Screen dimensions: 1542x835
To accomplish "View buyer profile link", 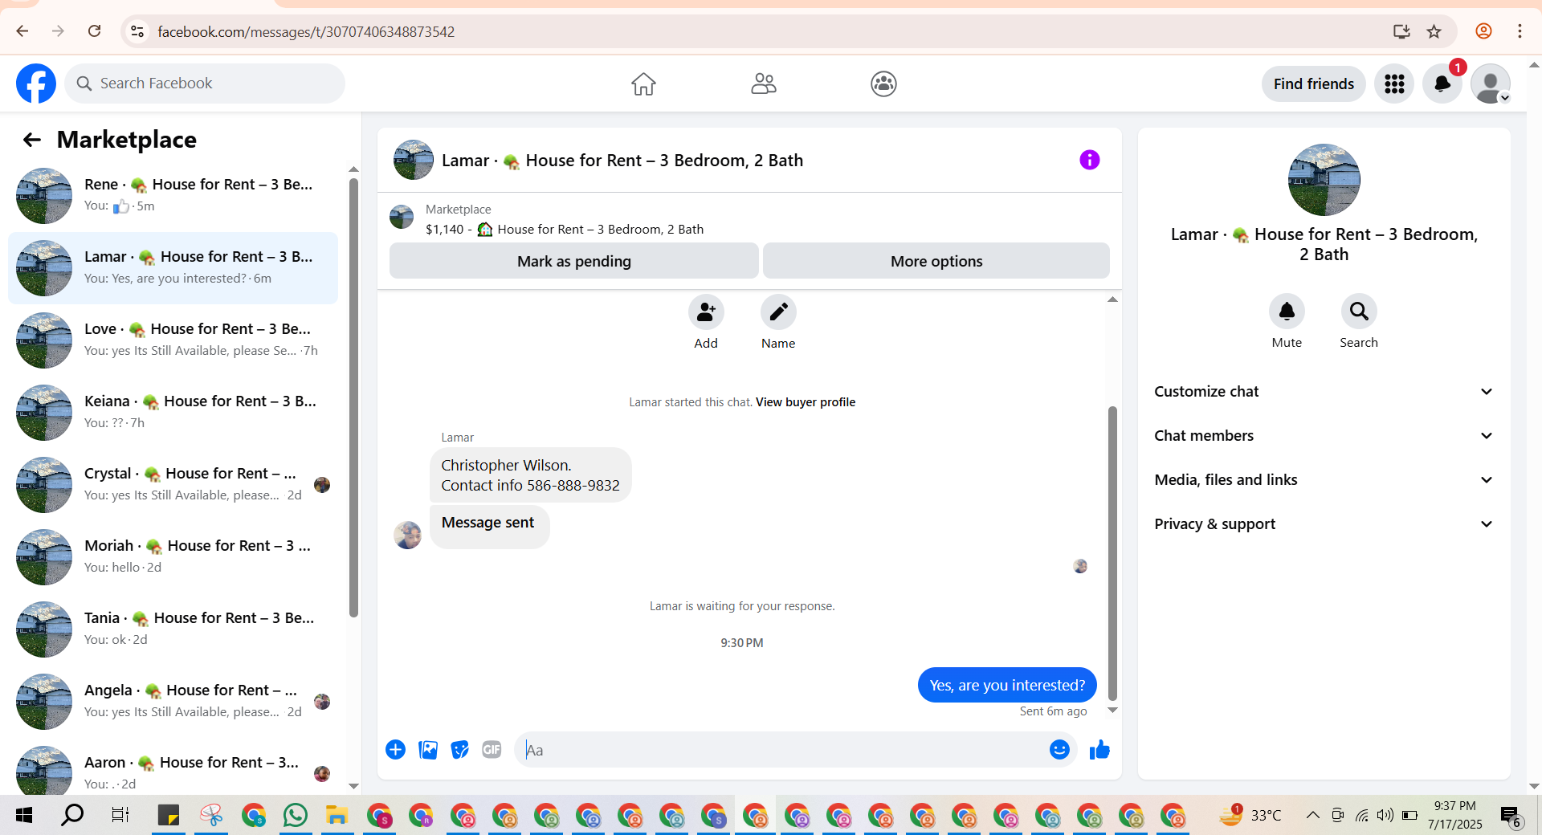I will click(x=806, y=402).
